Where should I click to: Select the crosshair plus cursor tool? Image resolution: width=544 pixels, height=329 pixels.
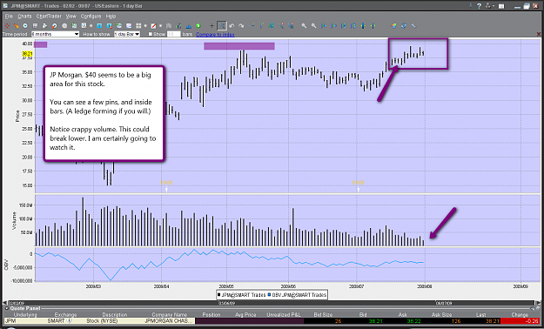click(212, 26)
